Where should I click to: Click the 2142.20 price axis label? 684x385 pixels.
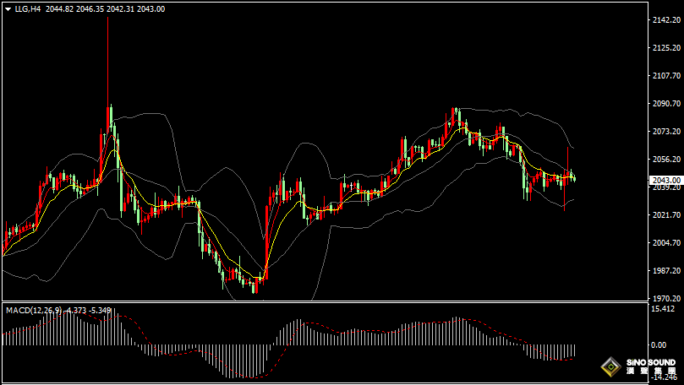pyautogui.click(x=666, y=20)
